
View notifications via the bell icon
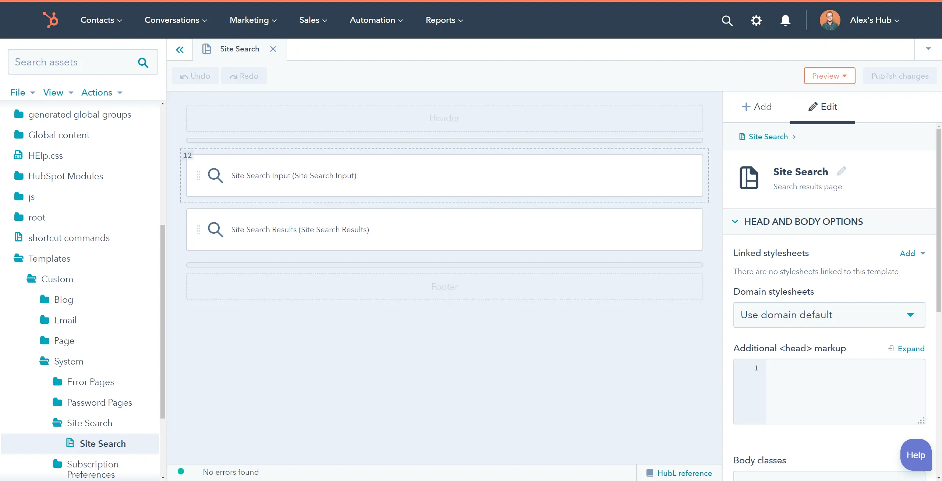coord(785,20)
